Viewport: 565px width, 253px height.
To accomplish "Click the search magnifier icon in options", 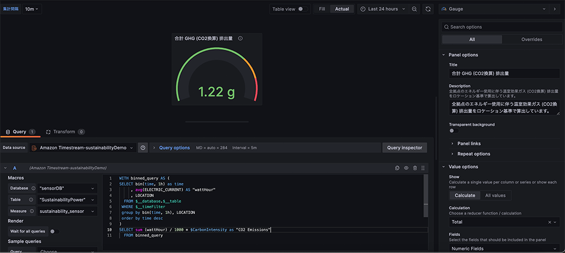I will [x=447, y=27].
